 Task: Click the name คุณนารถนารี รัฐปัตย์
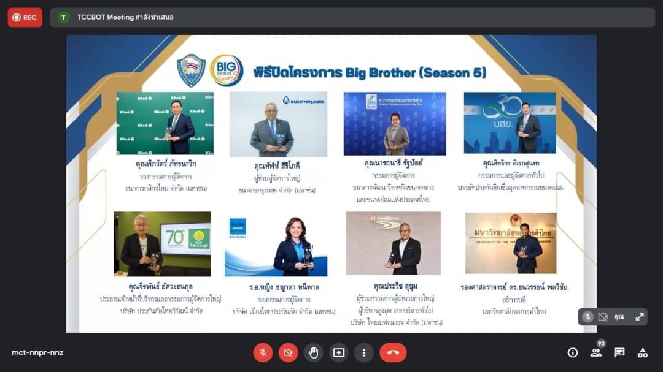394,162
